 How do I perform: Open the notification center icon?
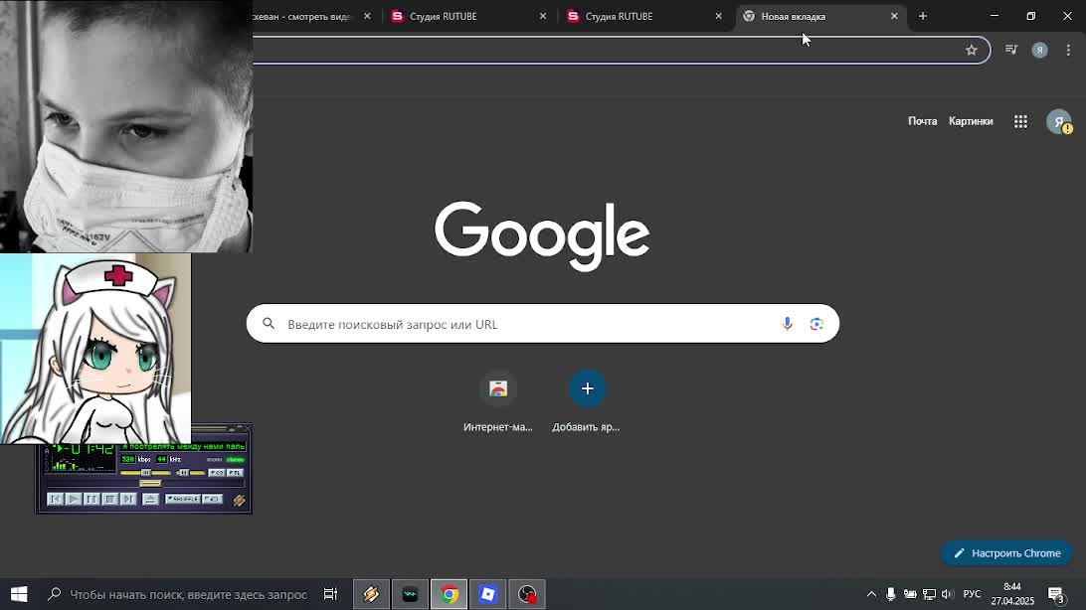coord(1056,594)
